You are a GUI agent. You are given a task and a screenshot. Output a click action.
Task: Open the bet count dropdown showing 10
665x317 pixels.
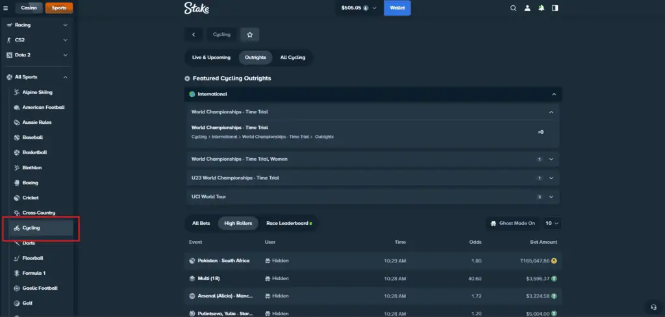pos(552,223)
